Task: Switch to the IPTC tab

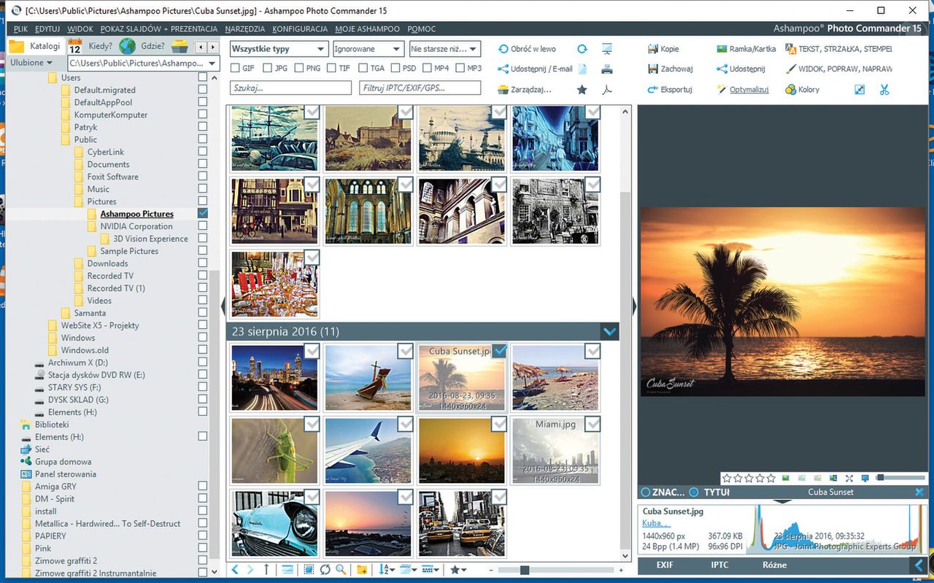Action: (x=719, y=565)
